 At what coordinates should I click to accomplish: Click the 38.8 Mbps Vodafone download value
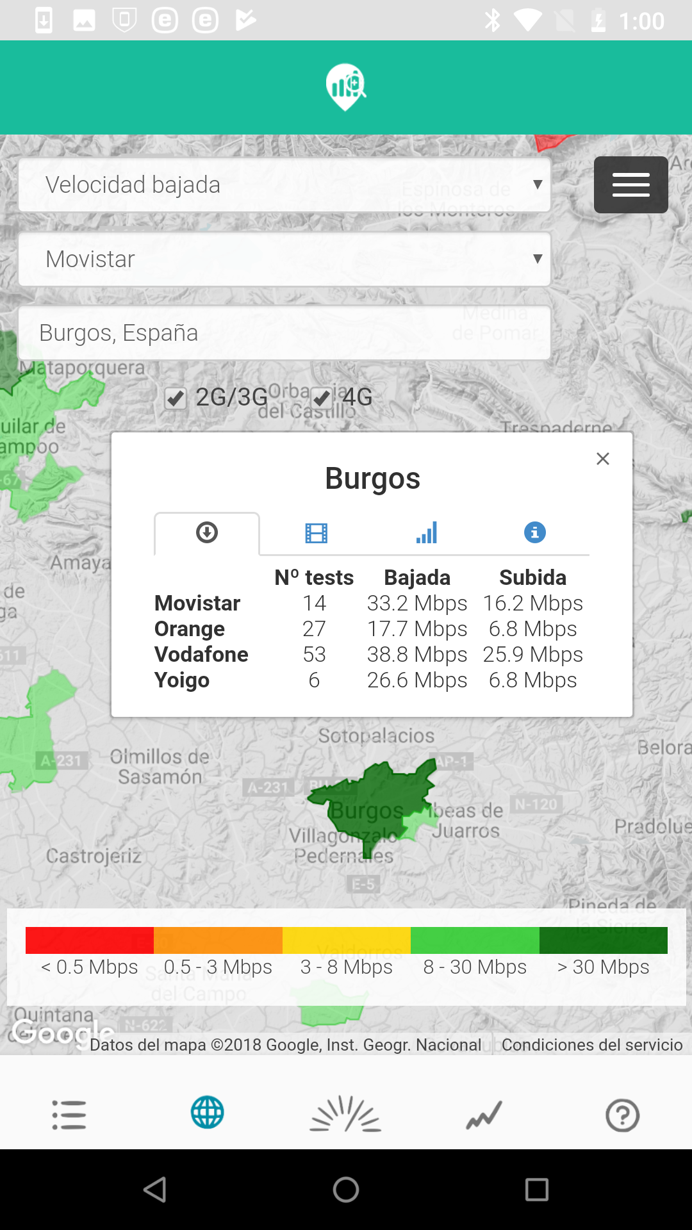pos(417,655)
